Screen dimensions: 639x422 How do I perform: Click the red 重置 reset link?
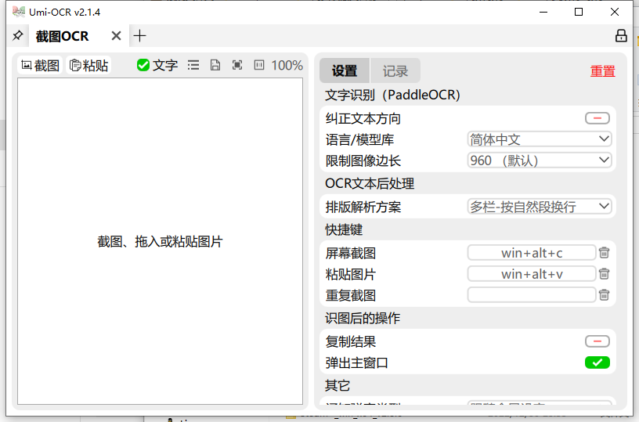pos(602,71)
